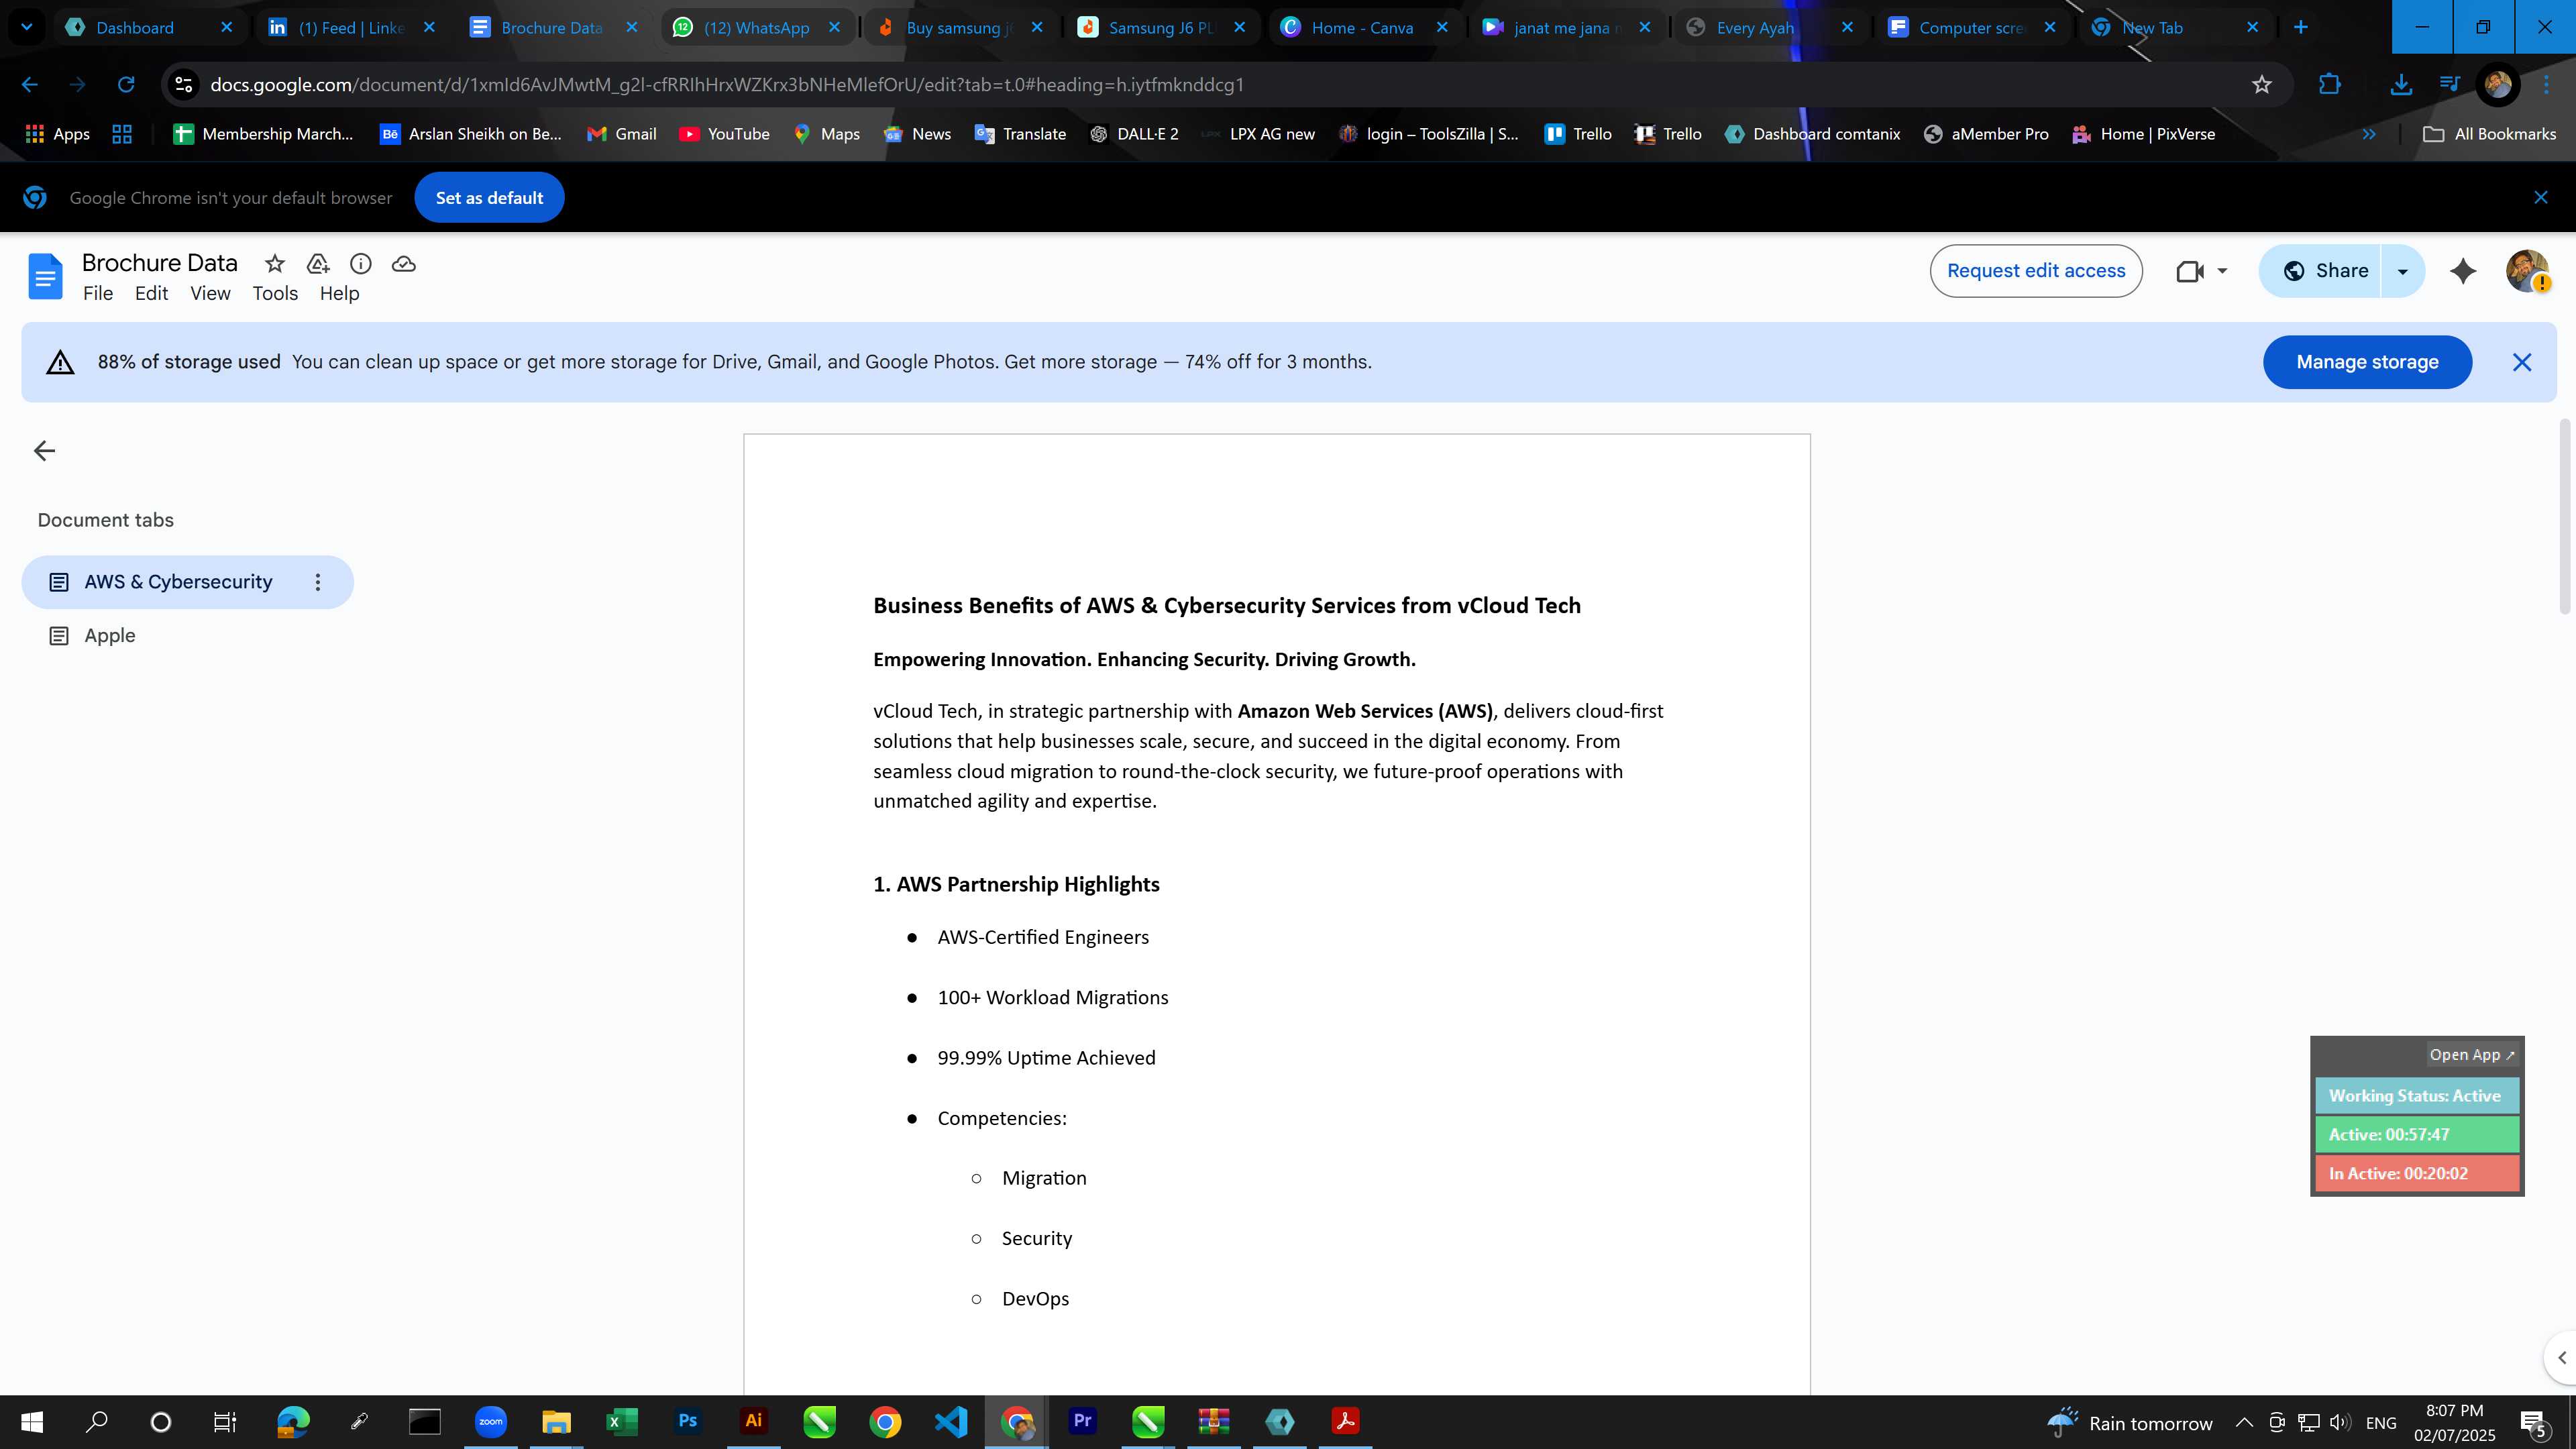The image size is (2576, 1449).
Task: Open document info icon next to title
Action: point(361,264)
